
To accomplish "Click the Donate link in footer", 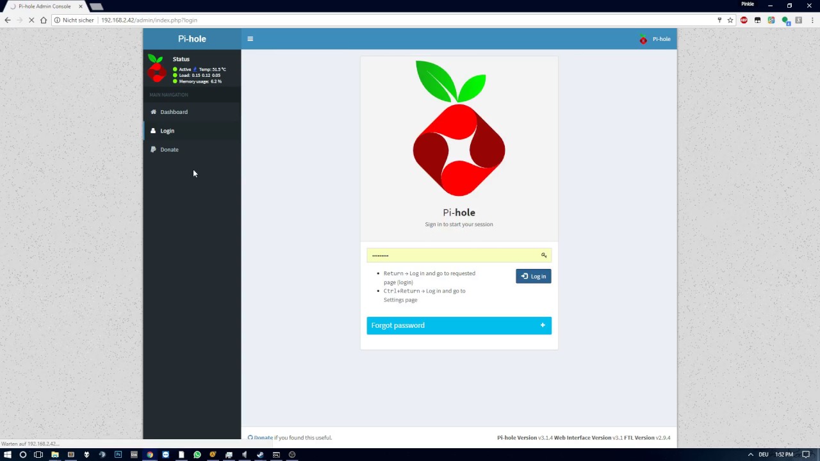I will (x=263, y=438).
